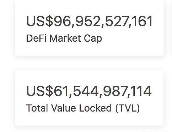Click the word Cap in the top card
Viewport: 172px width, 132px height.
[93, 39]
